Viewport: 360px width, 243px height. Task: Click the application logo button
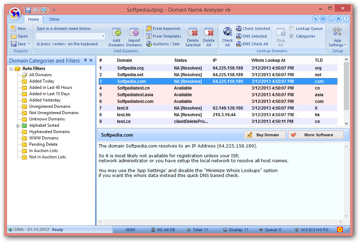point(15,13)
